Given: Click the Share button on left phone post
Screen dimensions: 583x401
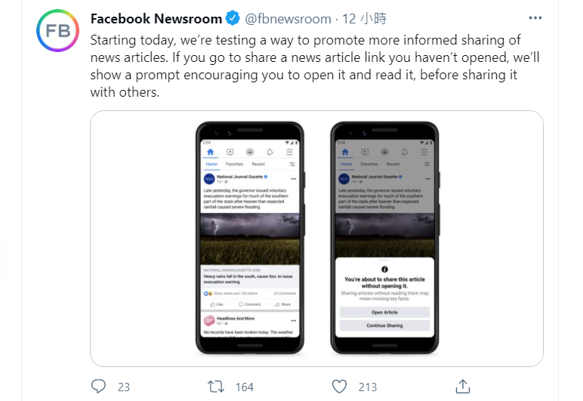Looking at the screenshot, I should click(x=283, y=304).
